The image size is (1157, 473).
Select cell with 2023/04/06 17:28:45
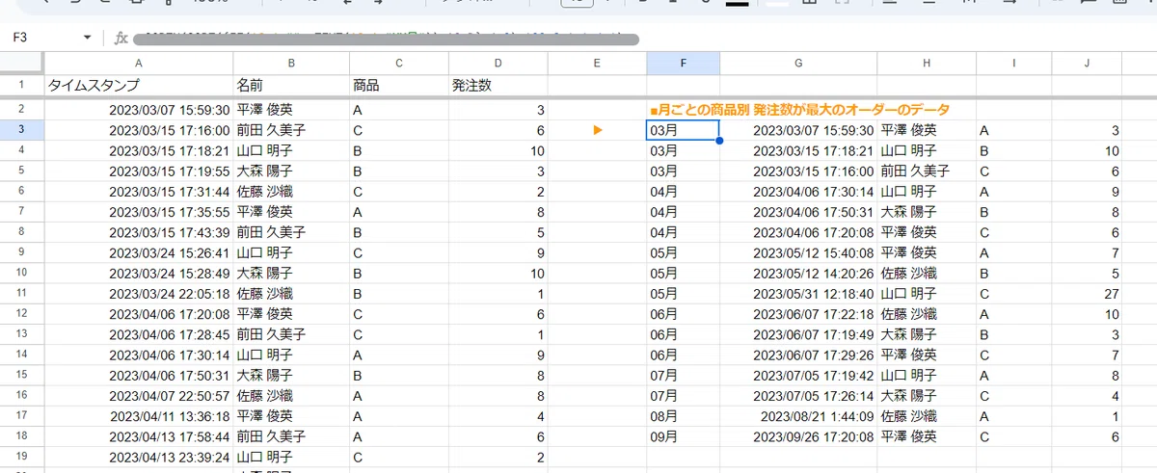139,334
